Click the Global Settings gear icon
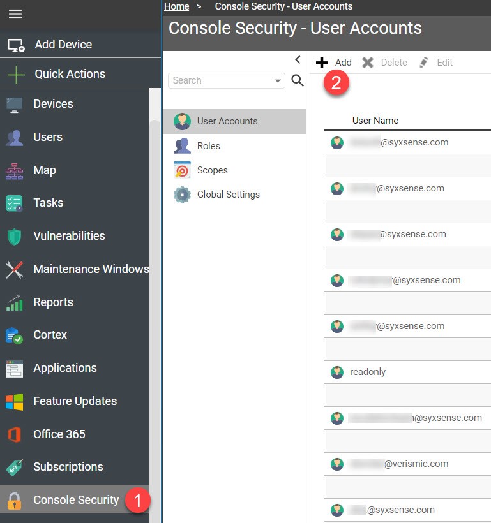Viewport: 491px width, 523px height. [x=182, y=195]
